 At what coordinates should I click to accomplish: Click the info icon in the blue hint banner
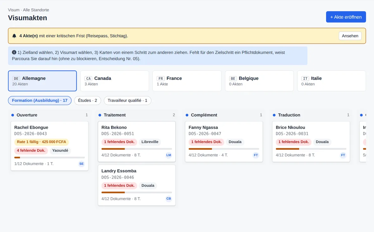coord(14,52)
